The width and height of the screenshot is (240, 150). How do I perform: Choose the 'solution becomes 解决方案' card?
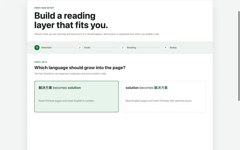(163, 96)
